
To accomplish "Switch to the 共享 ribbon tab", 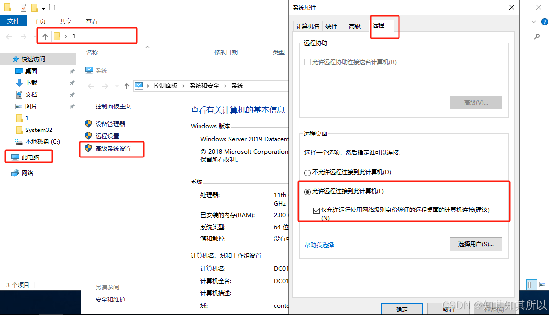I will [66, 22].
